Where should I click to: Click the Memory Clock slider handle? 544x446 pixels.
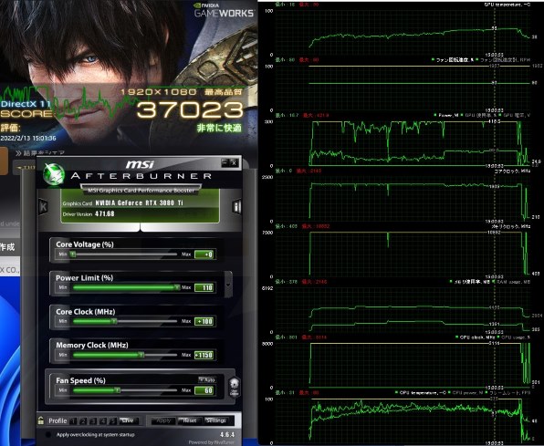tap(141, 355)
